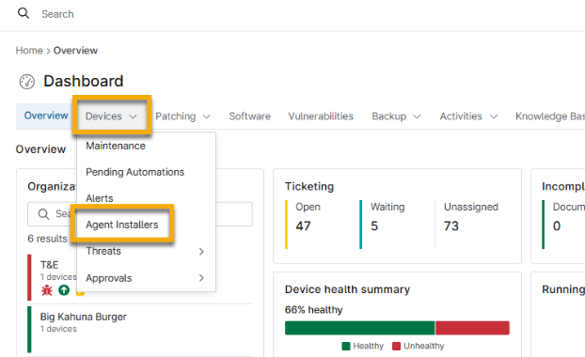
Task: Click the Dashboard gauge icon
Action: 27,82
